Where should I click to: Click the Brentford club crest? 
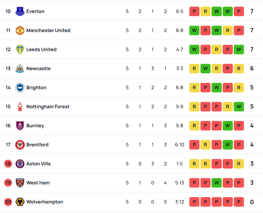point(20,145)
